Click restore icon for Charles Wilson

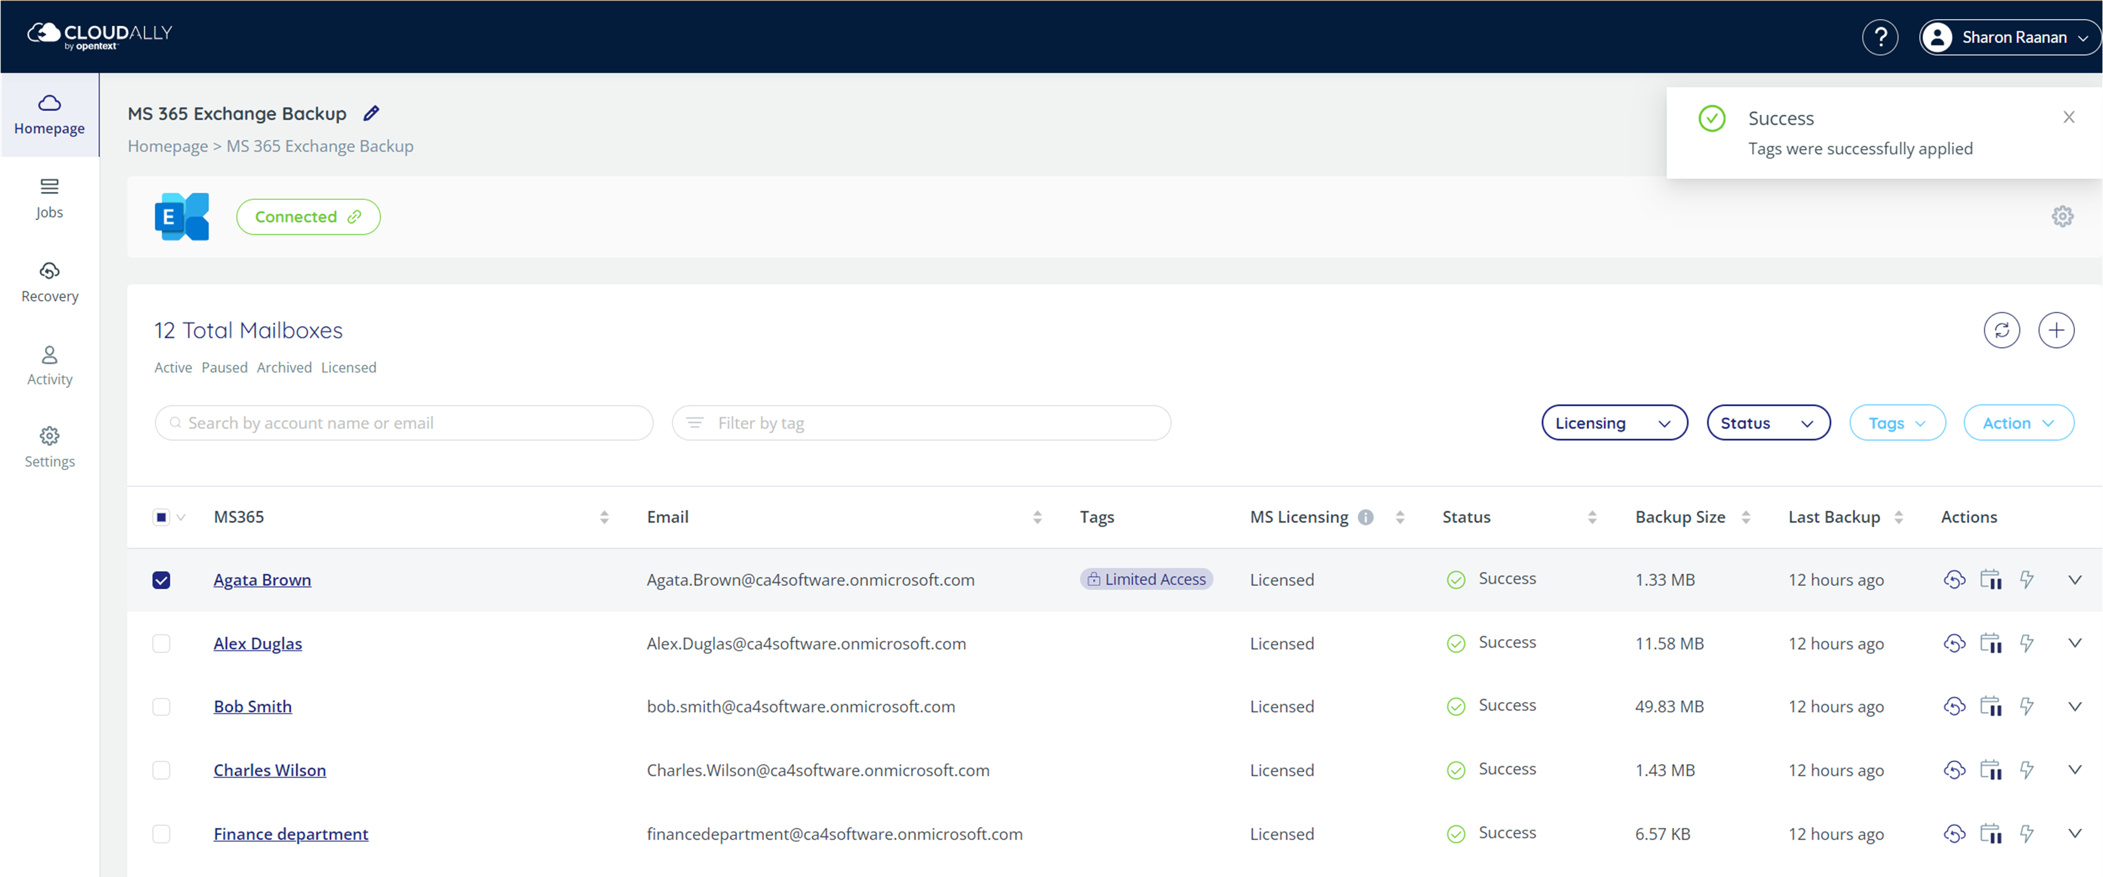pyautogui.click(x=1954, y=770)
